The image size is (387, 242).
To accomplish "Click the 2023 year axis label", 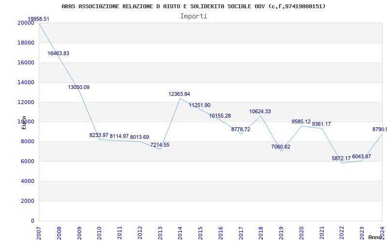I will click(x=362, y=233).
